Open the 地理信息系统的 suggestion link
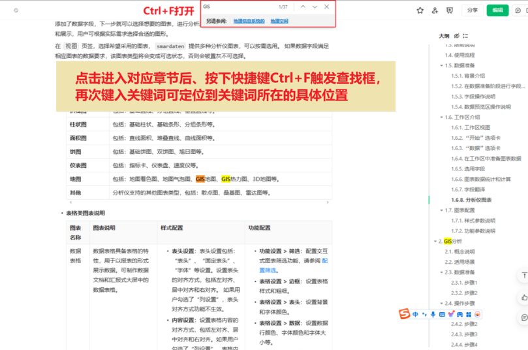This screenshot has width=528, height=350. 249,21
